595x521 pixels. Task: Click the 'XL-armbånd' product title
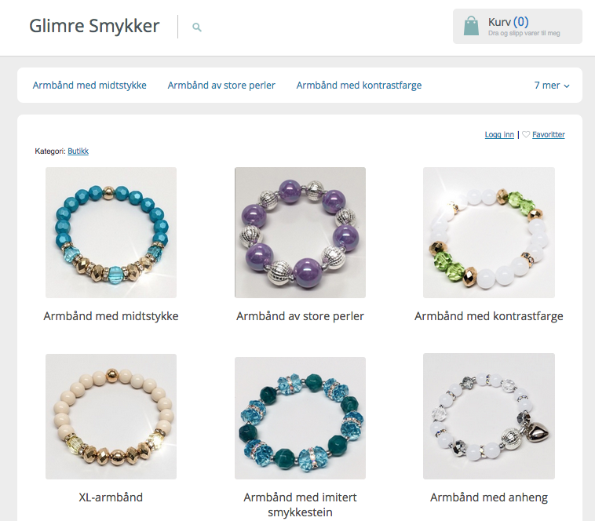[x=111, y=497]
